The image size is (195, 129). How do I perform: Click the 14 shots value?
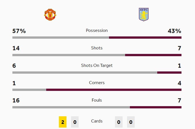click(16, 48)
